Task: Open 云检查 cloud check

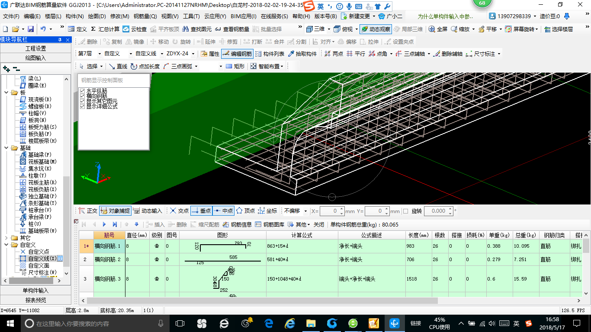Action: point(135,29)
